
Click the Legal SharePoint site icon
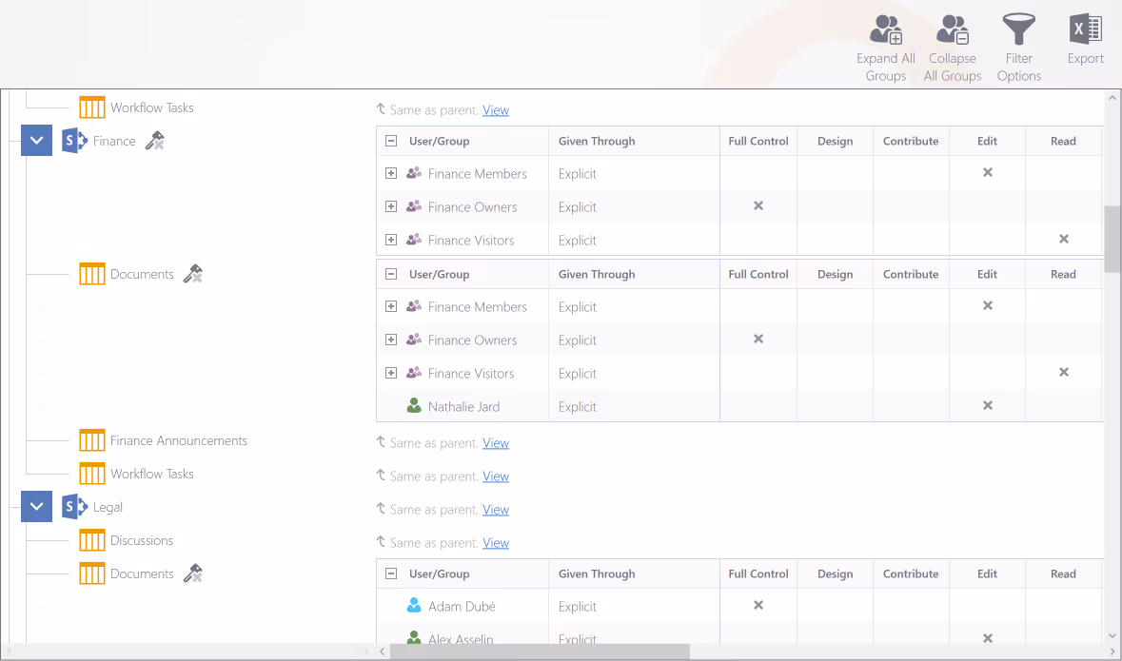[x=74, y=507]
